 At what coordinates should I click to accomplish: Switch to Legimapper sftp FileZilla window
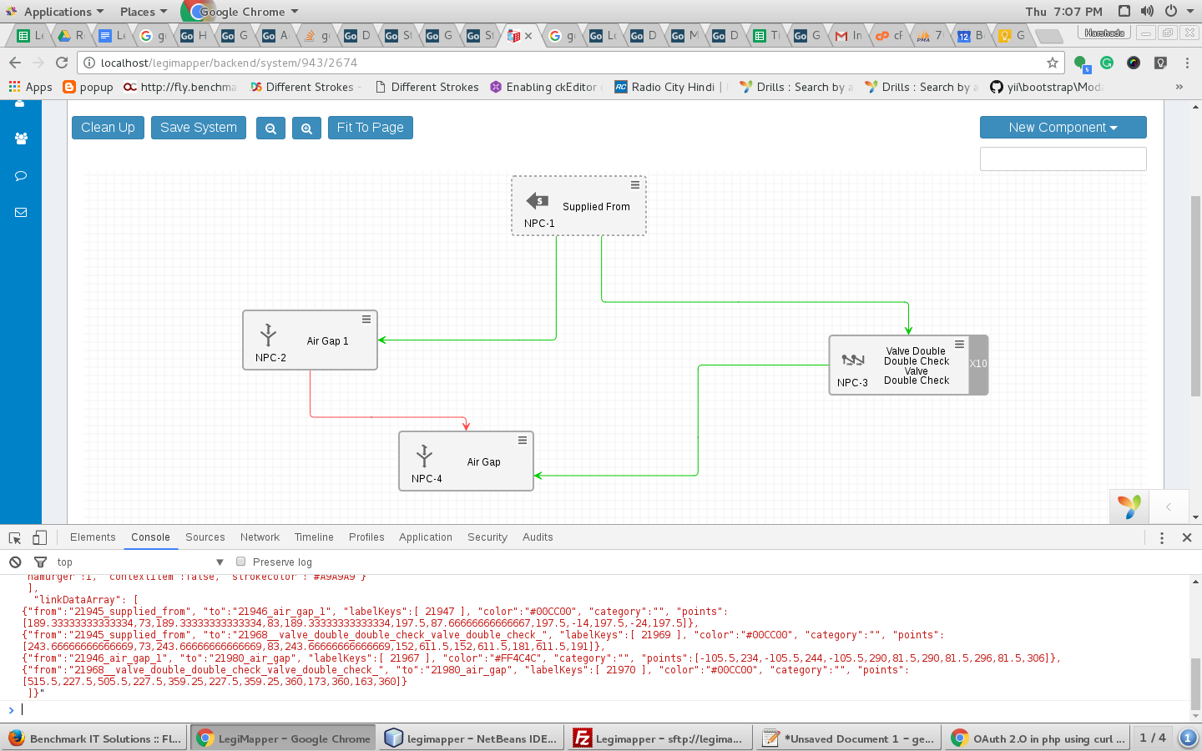point(659,738)
